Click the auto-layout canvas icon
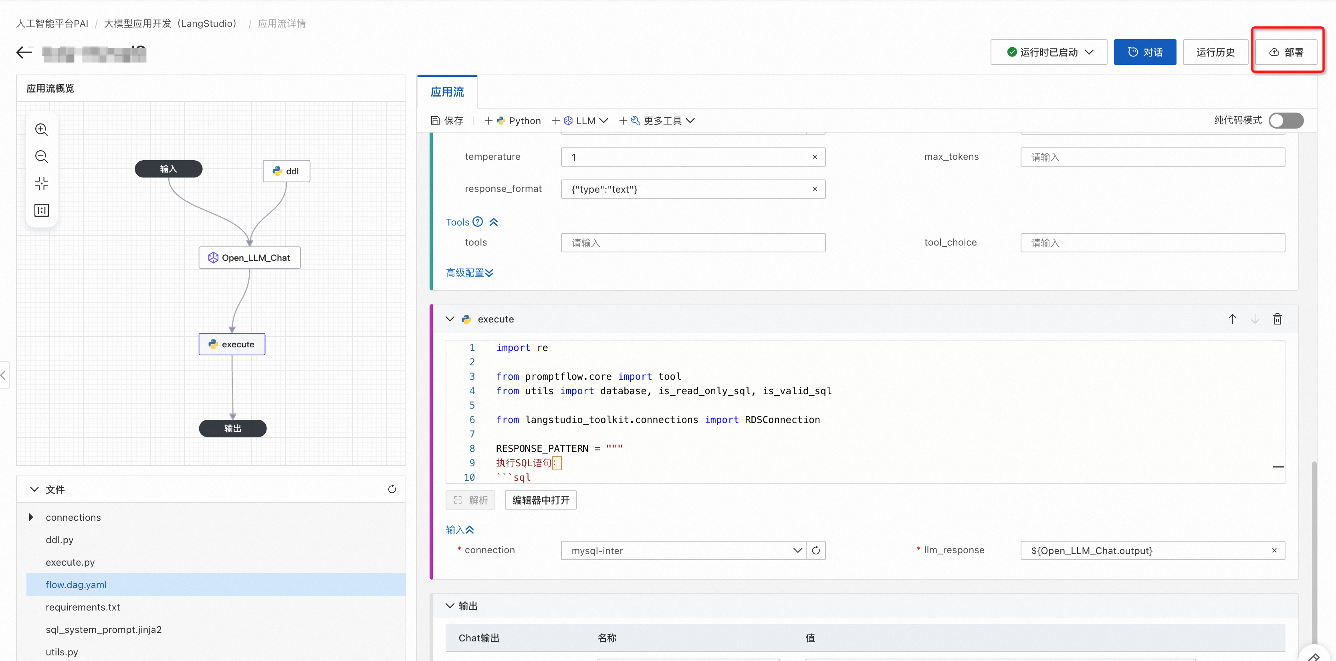This screenshot has width=1336, height=661. click(42, 210)
